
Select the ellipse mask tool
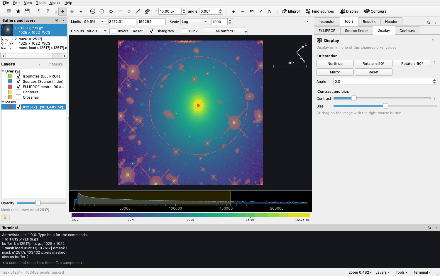111,11
